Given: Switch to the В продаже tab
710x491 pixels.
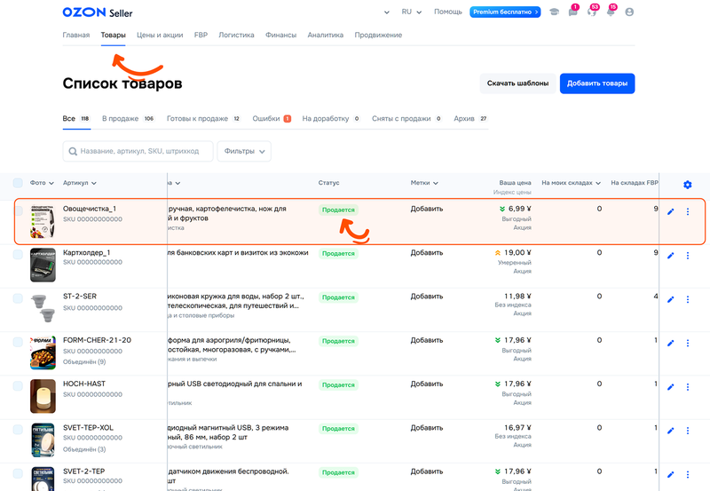Looking at the screenshot, I should [128, 119].
